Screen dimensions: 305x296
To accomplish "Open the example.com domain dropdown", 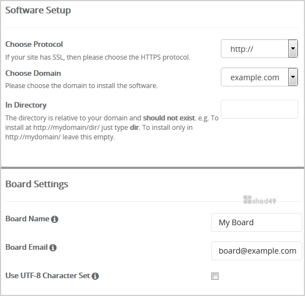I will (x=259, y=77).
